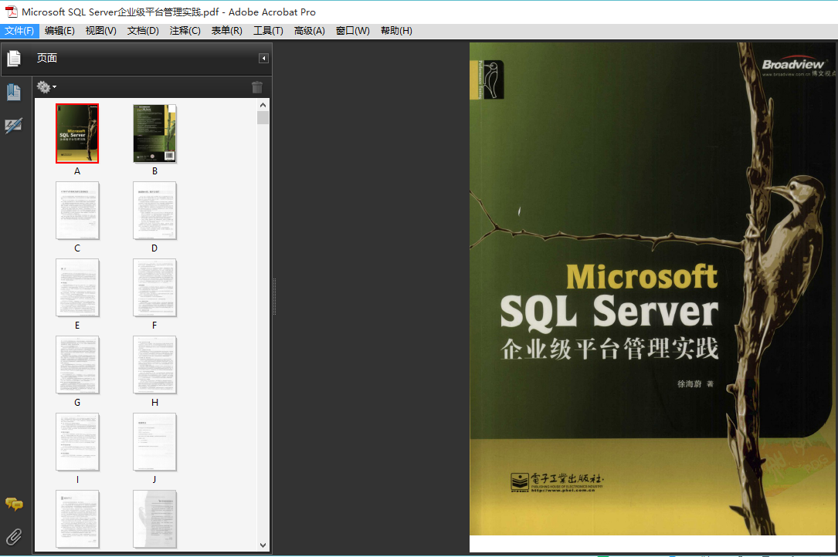Click the 页面 panel title
The width and height of the screenshot is (838, 557).
point(47,58)
